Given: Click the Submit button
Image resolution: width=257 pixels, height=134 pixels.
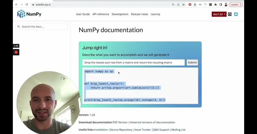Looking at the screenshot, I should click(192, 62).
